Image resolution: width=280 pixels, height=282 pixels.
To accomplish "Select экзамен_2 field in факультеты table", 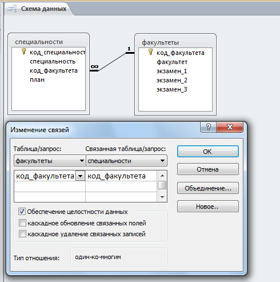I will click(172, 80).
